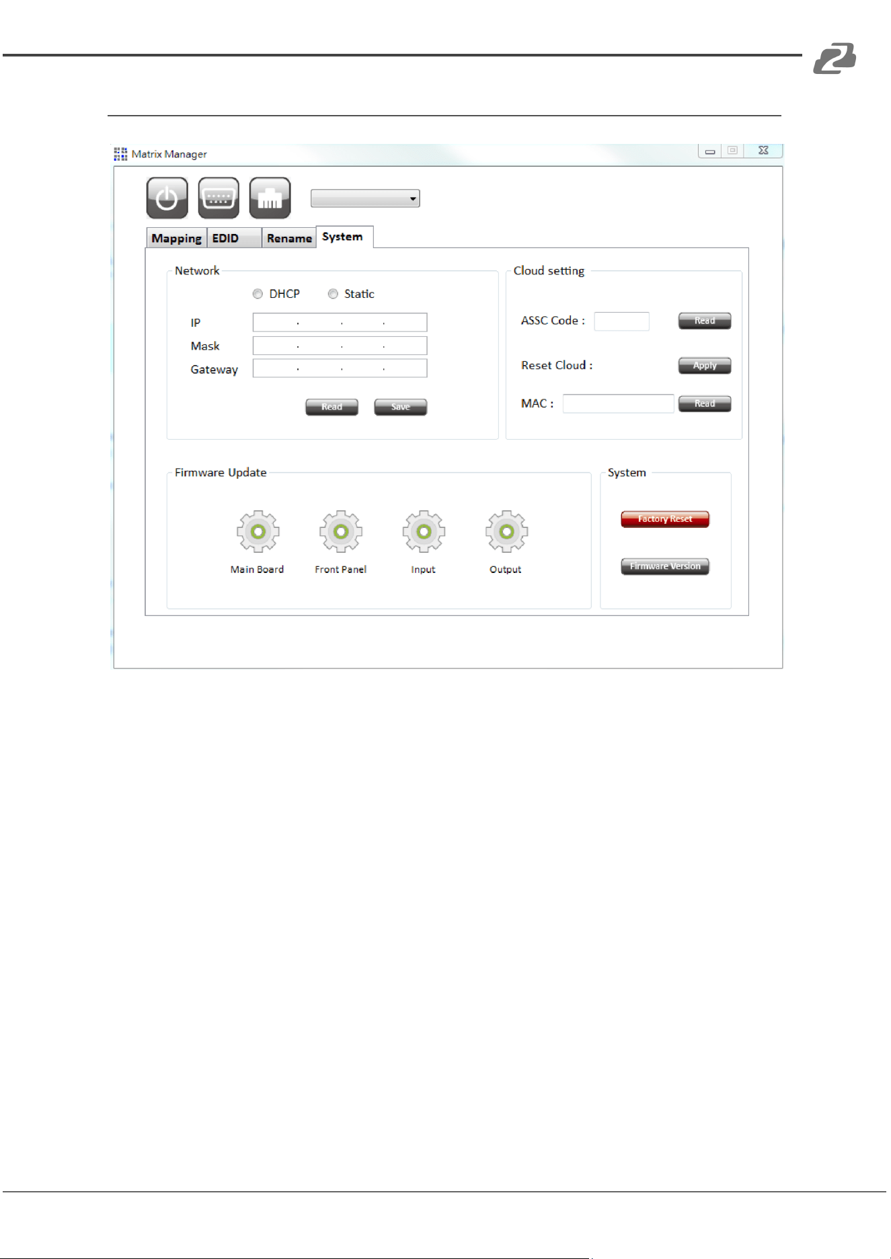Switch to the Rename tab

[288, 238]
